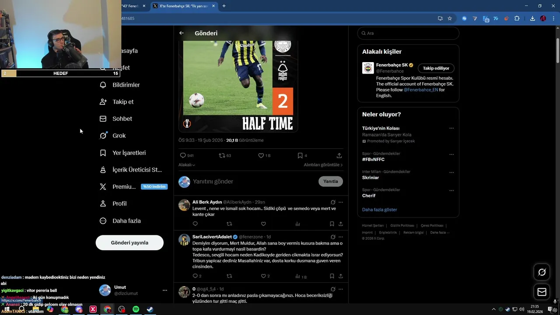Image resolution: width=560 pixels, height=315 pixels.
Task: Click the 20,1 B Görüntüleme count
Action: point(245,140)
